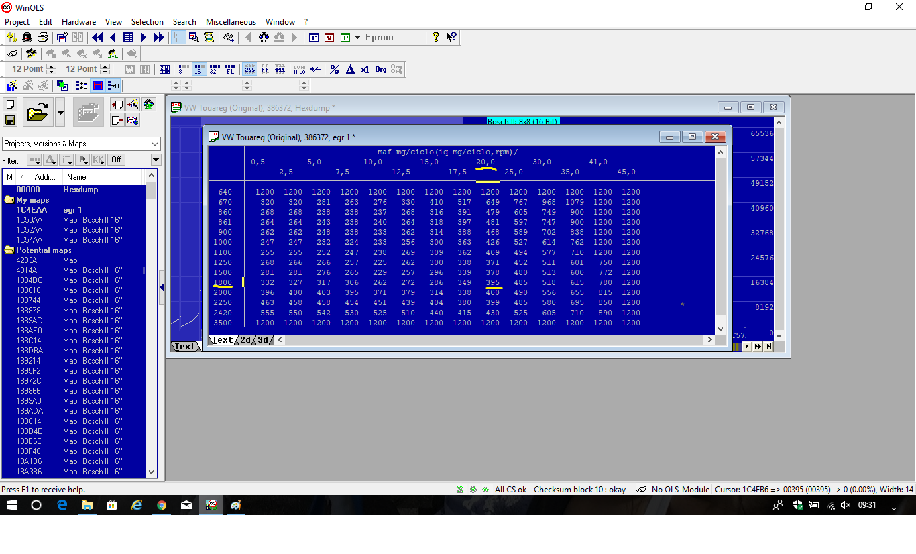This screenshot has width=916, height=554.
Task: Select 16-bit data view
Action: pyautogui.click(x=199, y=69)
